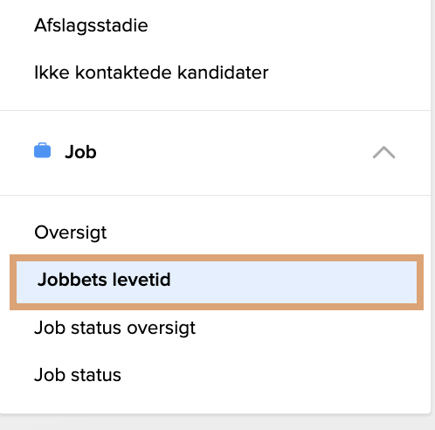Click the bold Job section header text
Image resolution: width=435 pixels, height=430 pixels.
80,152
